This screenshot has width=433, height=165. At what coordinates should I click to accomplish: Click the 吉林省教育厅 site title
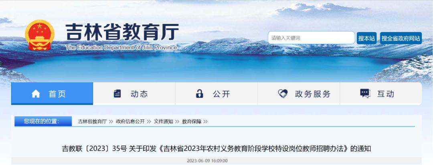[122, 32]
